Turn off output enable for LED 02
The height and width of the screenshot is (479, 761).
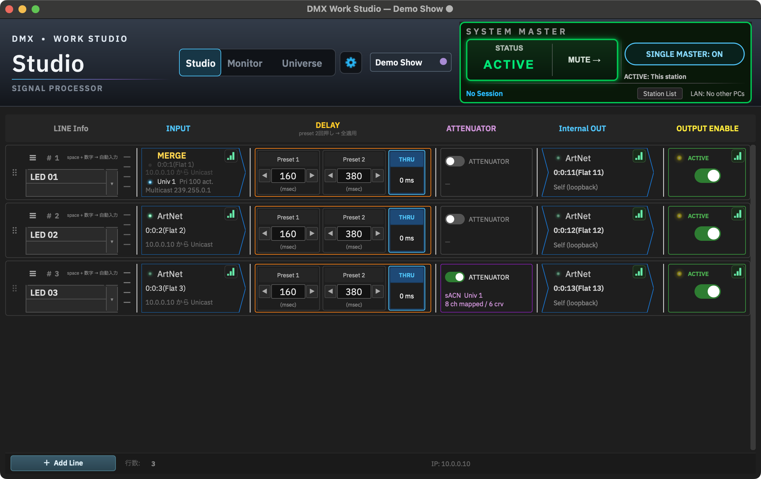(x=707, y=234)
